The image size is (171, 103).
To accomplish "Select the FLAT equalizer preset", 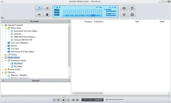I will point(93,15).
